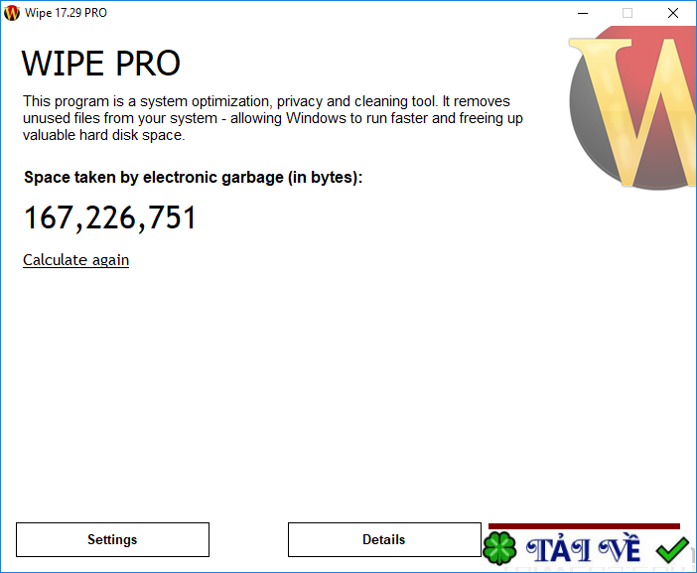Click the green four-leaf clover icon
The image size is (697, 573).
499,548
